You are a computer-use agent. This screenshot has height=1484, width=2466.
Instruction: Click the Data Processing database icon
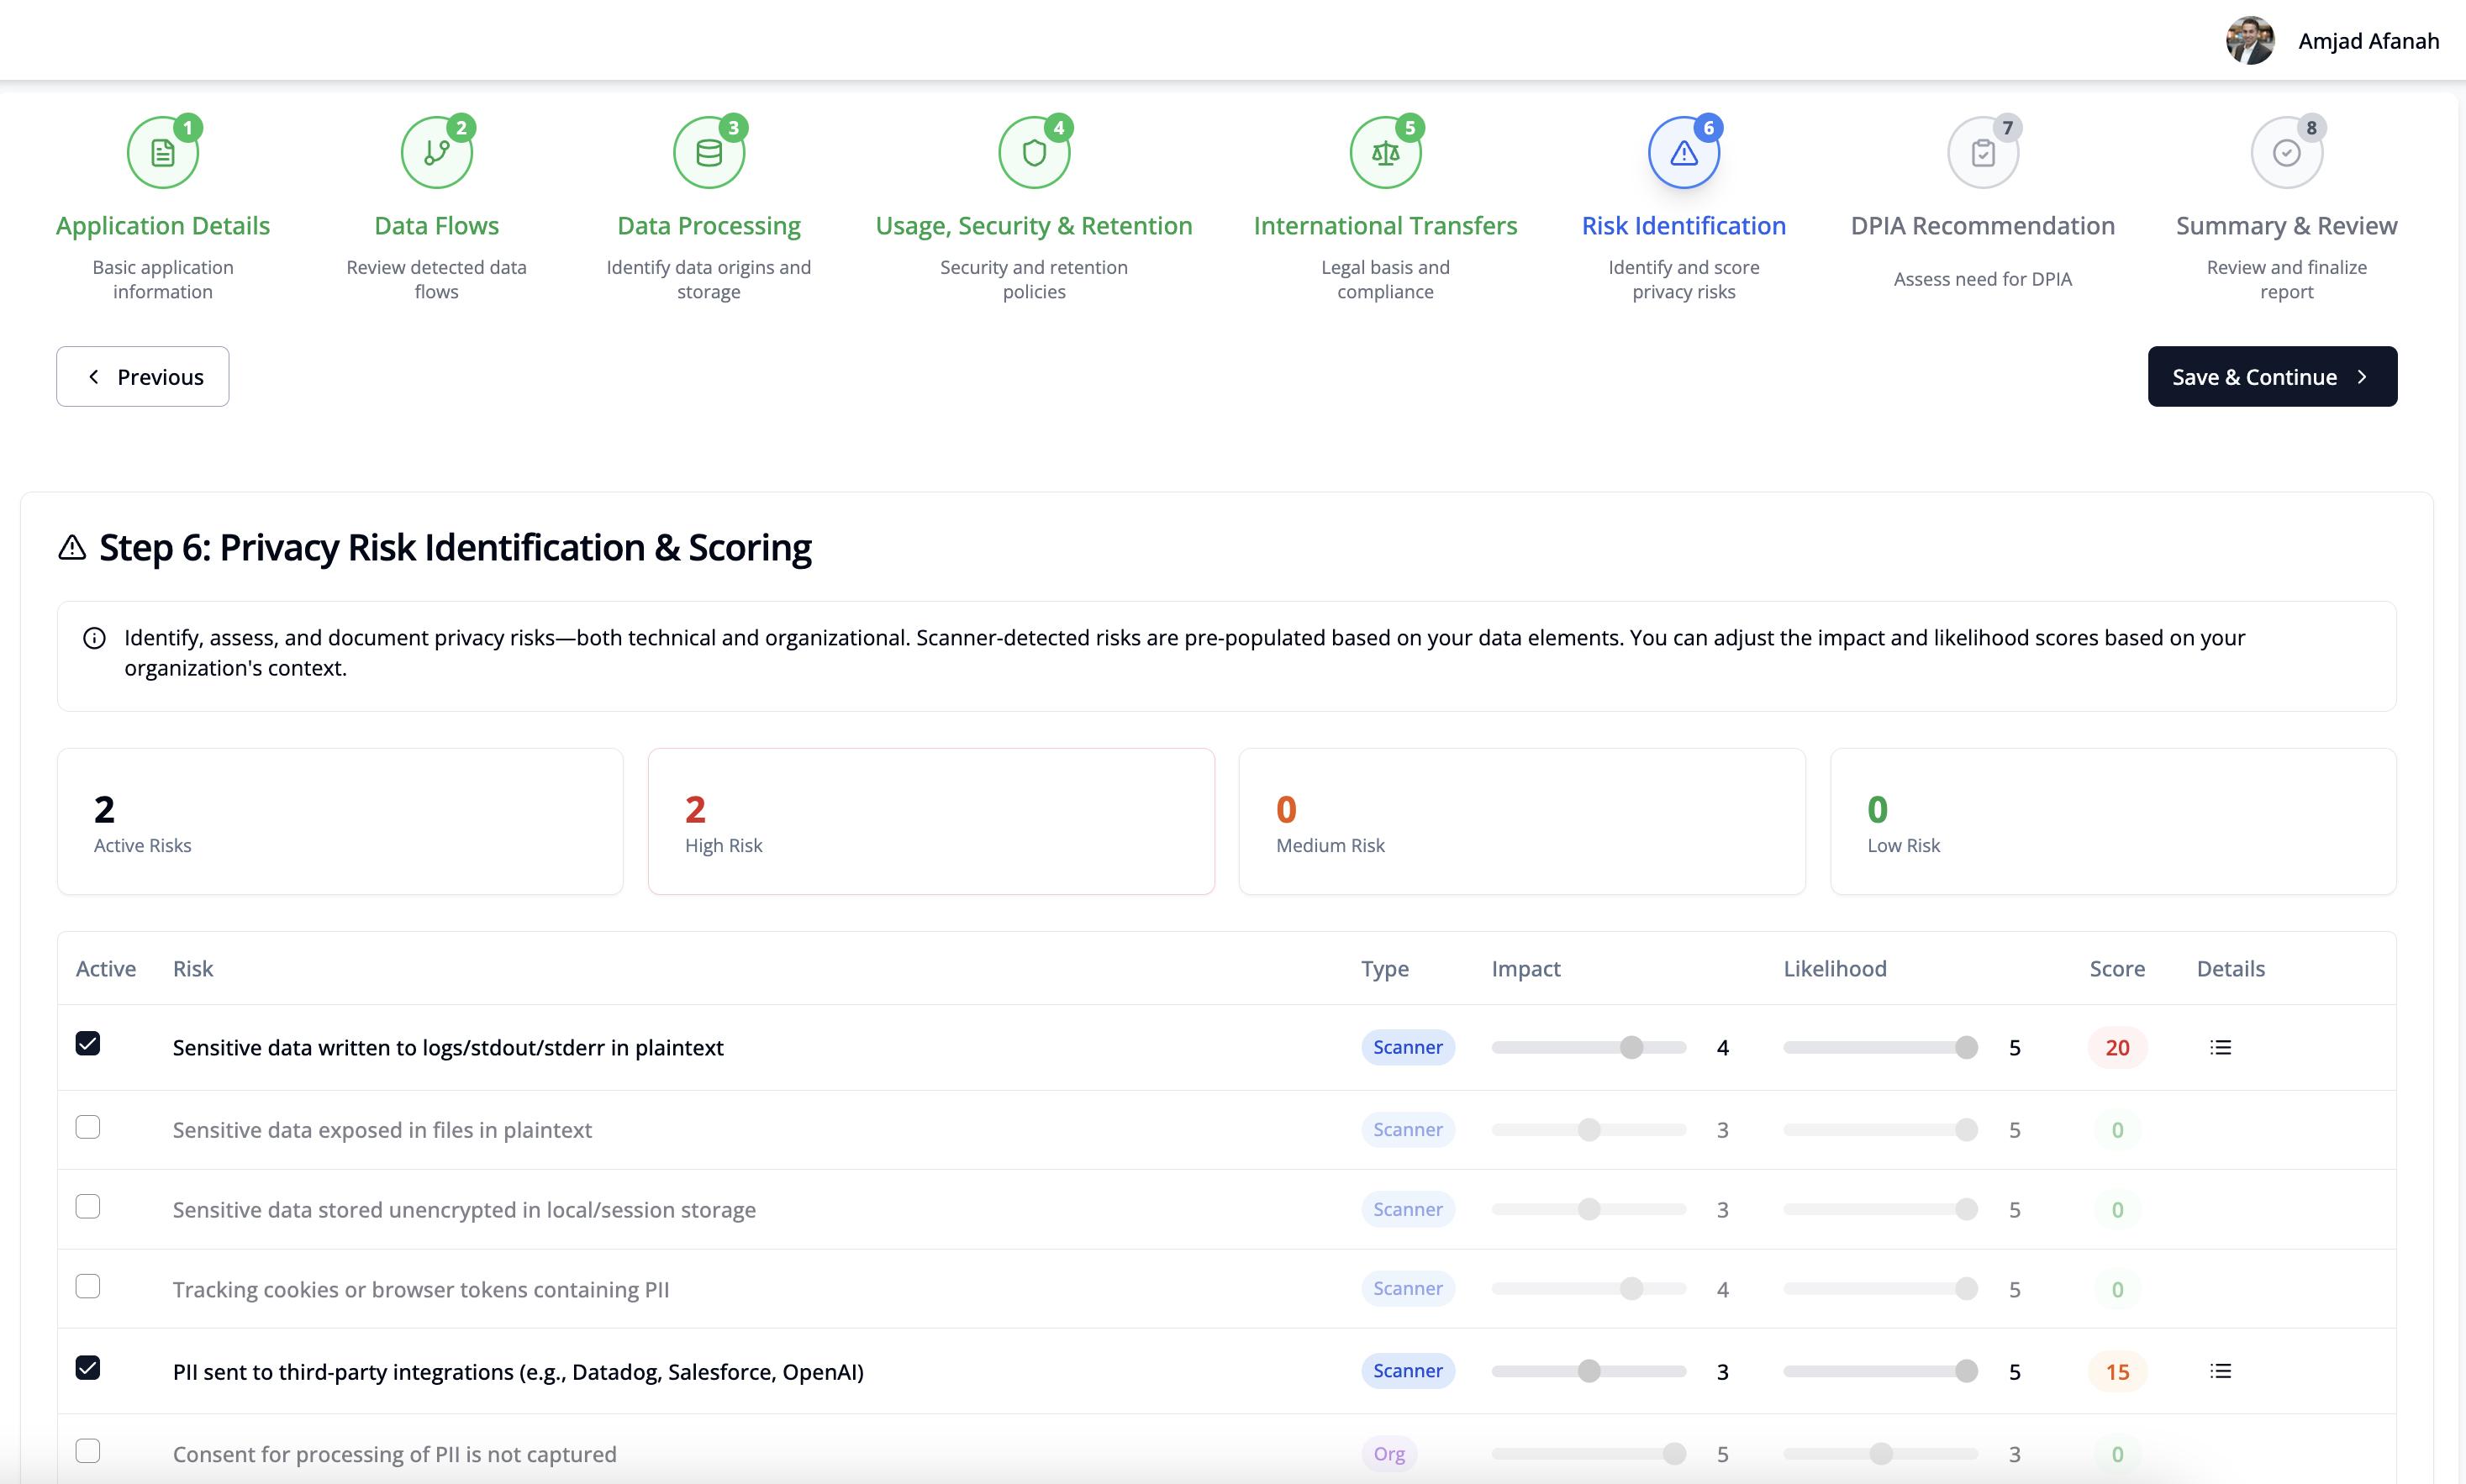tap(708, 153)
